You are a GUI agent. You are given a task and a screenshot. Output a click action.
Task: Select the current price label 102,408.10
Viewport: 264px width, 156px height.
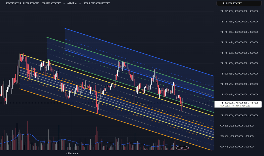[x=239, y=103]
